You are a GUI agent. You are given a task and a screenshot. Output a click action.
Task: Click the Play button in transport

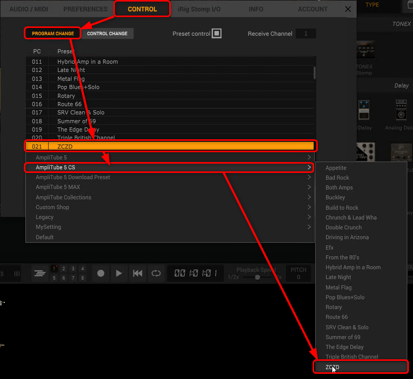coord(119,273)
